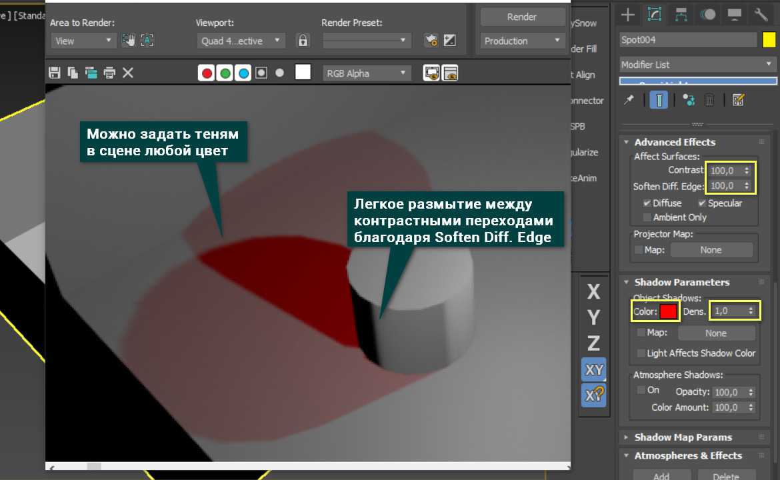Viewport: 780px width, 480px height.
Task: Click the Projector Map None button
Action: pos(711,250)
